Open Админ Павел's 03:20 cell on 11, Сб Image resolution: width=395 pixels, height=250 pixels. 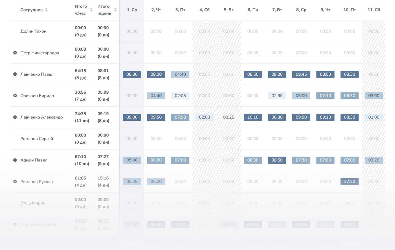(374, 160)
